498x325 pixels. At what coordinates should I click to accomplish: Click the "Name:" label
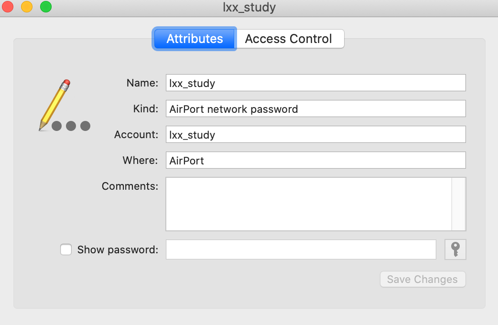click(x=142, y=83)
